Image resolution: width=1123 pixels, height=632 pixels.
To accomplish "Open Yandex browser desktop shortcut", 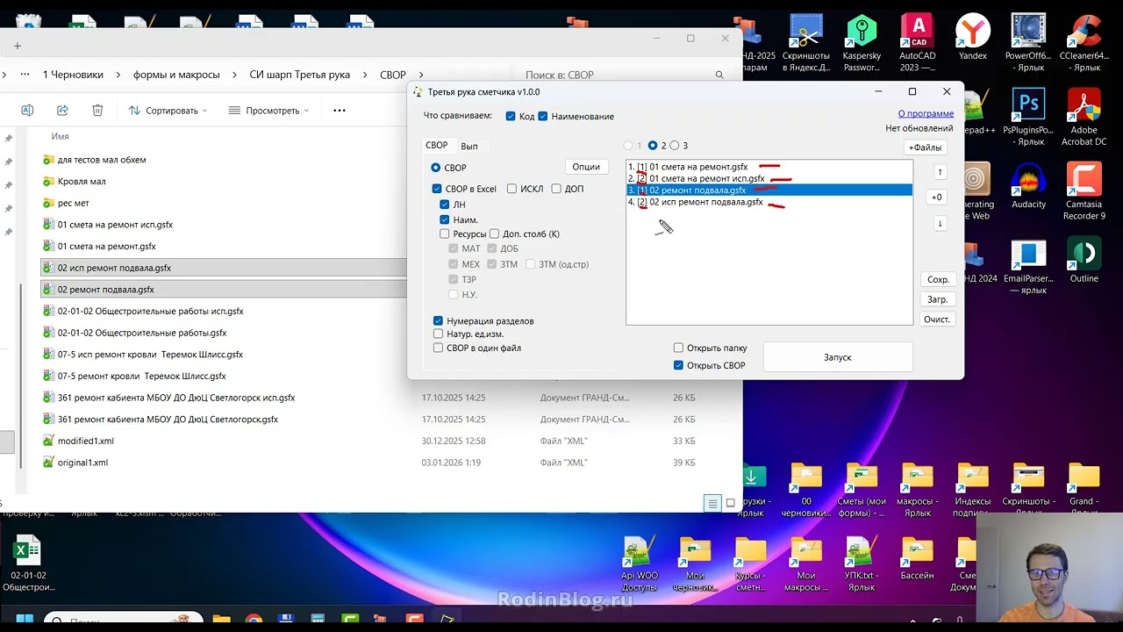I will click(973, 38).
